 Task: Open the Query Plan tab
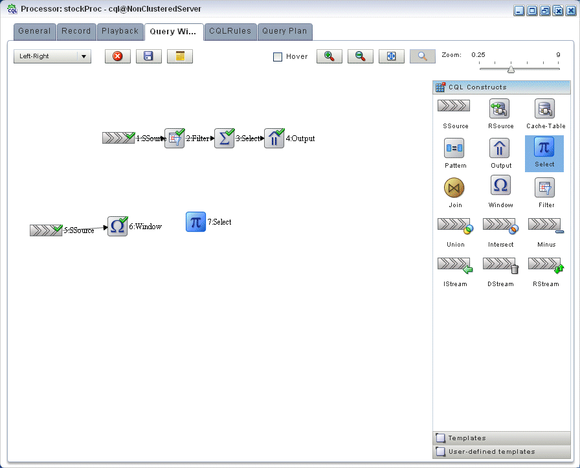coord(285,32)
